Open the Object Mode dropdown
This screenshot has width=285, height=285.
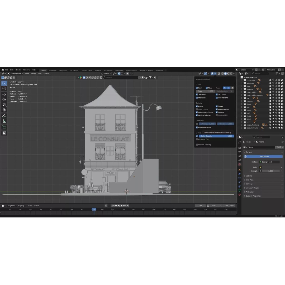click(x=15, y=74)
